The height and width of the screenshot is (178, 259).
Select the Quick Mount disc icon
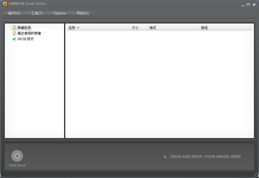coord(17,156)
